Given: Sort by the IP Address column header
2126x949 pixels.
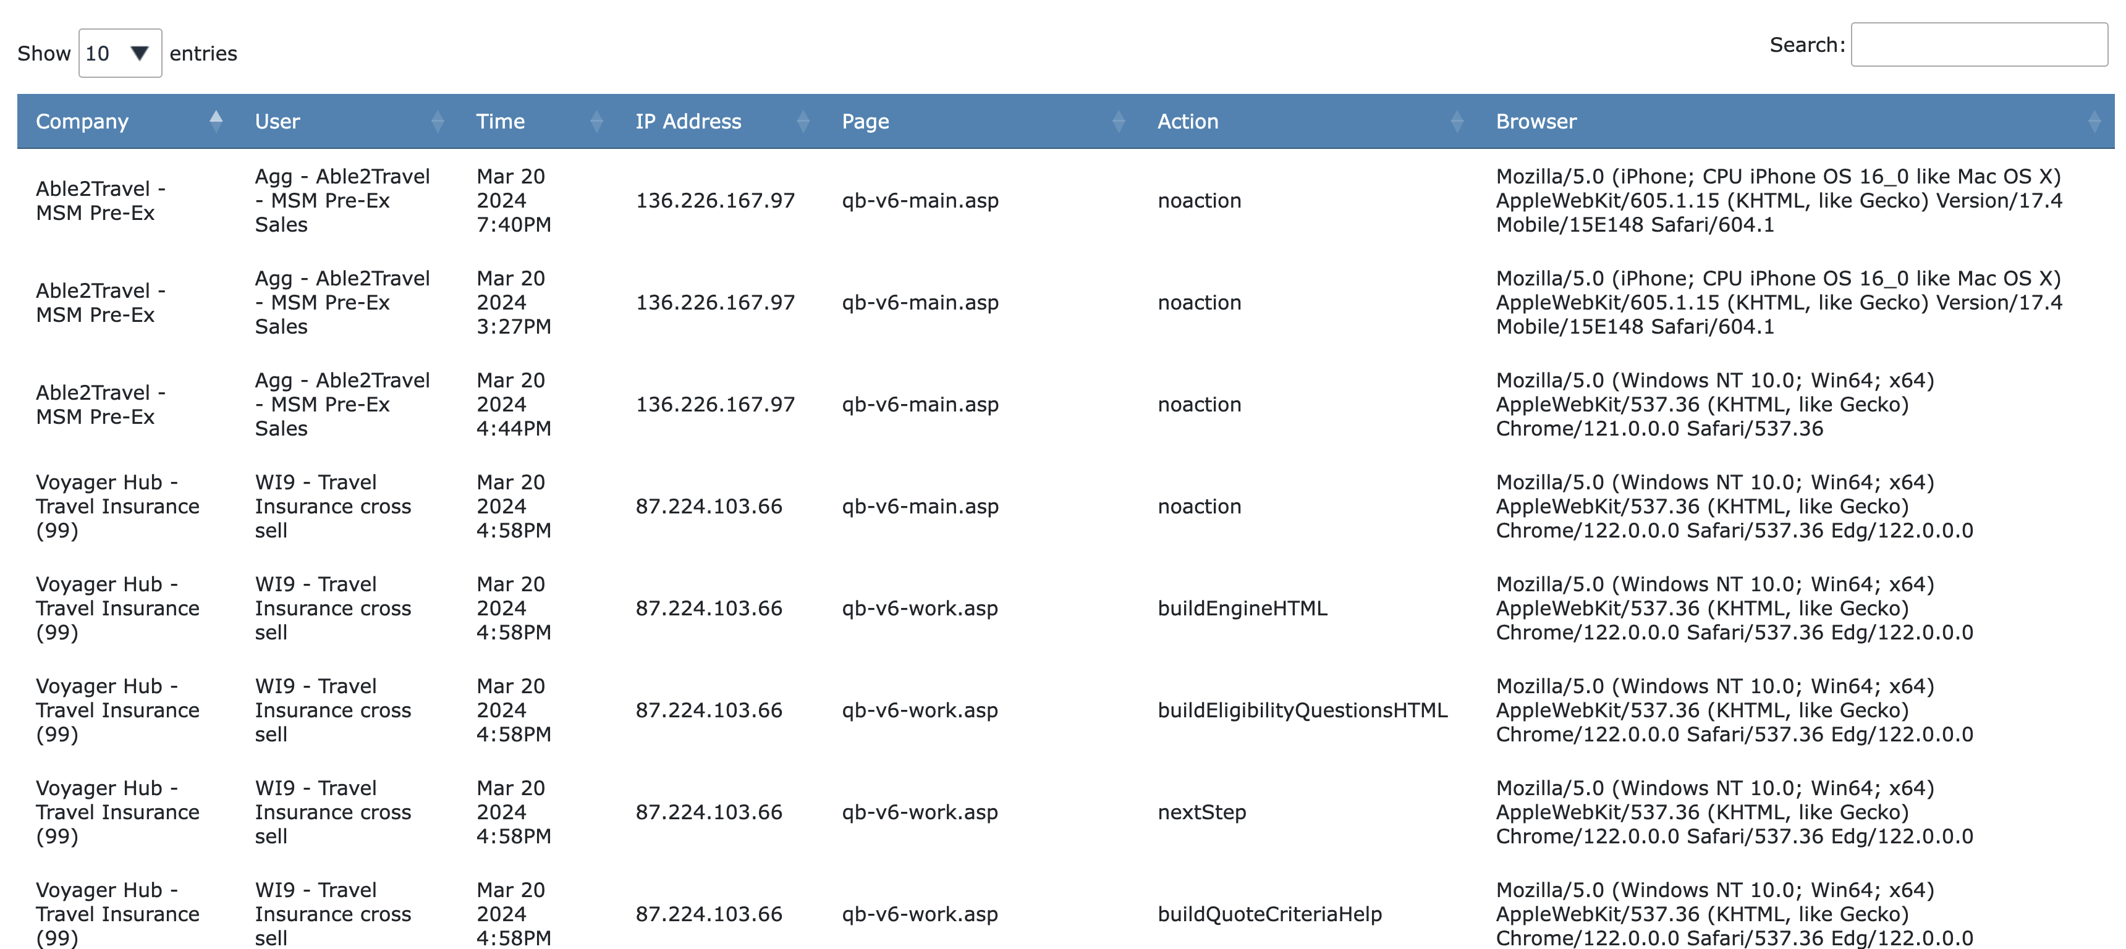Looking at the screenshot, I should 721,121.
